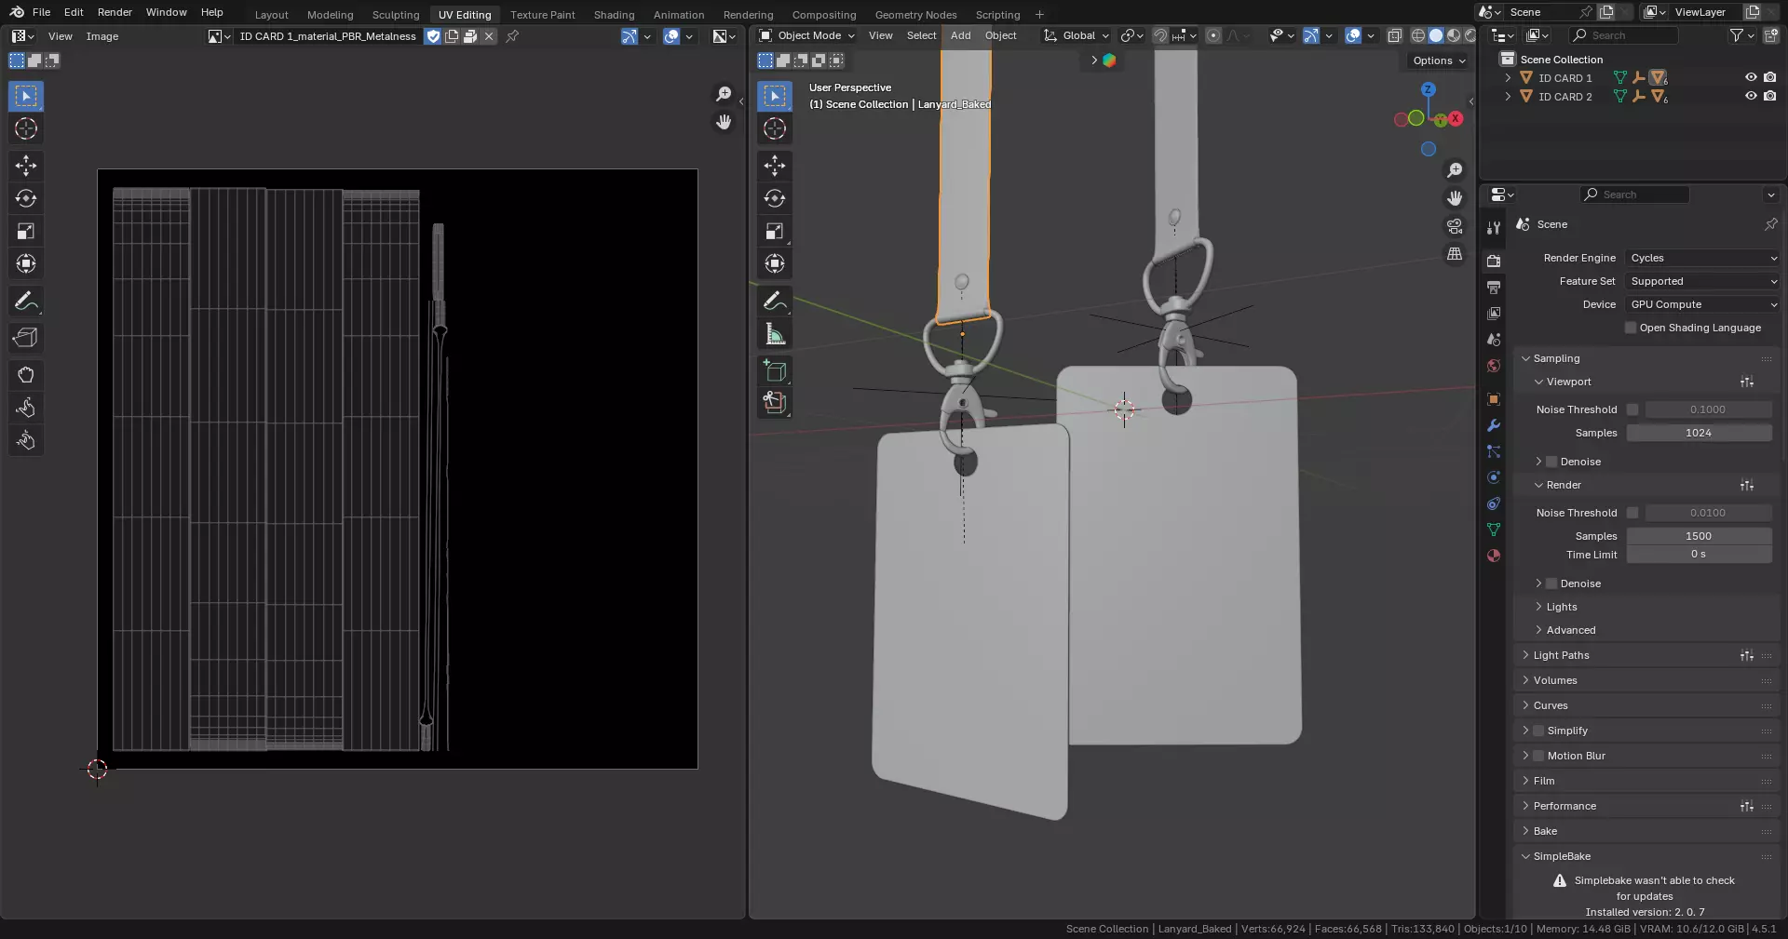Enable Viewport Noise Threshold checkbox

(1632, 409)
